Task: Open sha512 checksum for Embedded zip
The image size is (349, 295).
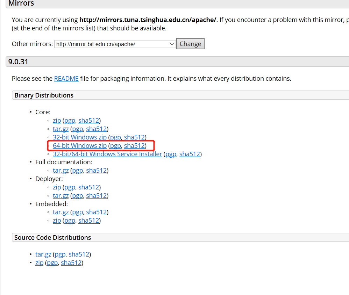Action: pos(88,221)
